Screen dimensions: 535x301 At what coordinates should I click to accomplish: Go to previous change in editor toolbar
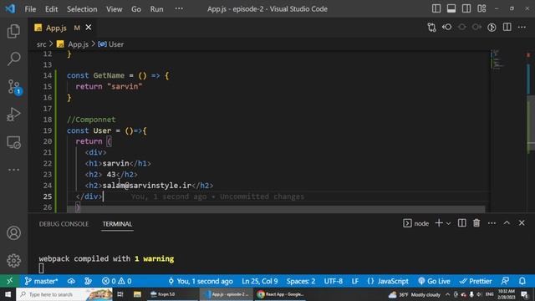(x=446, y=28)
